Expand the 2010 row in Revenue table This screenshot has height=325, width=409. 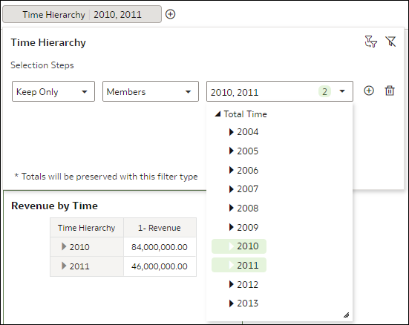click(64, 246)
